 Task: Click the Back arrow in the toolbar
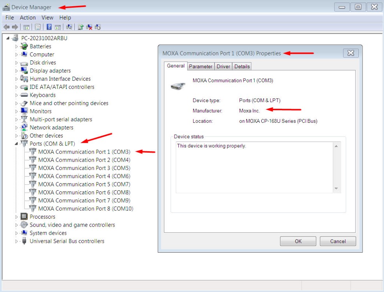pyautogui.click(x=7, y=27)
